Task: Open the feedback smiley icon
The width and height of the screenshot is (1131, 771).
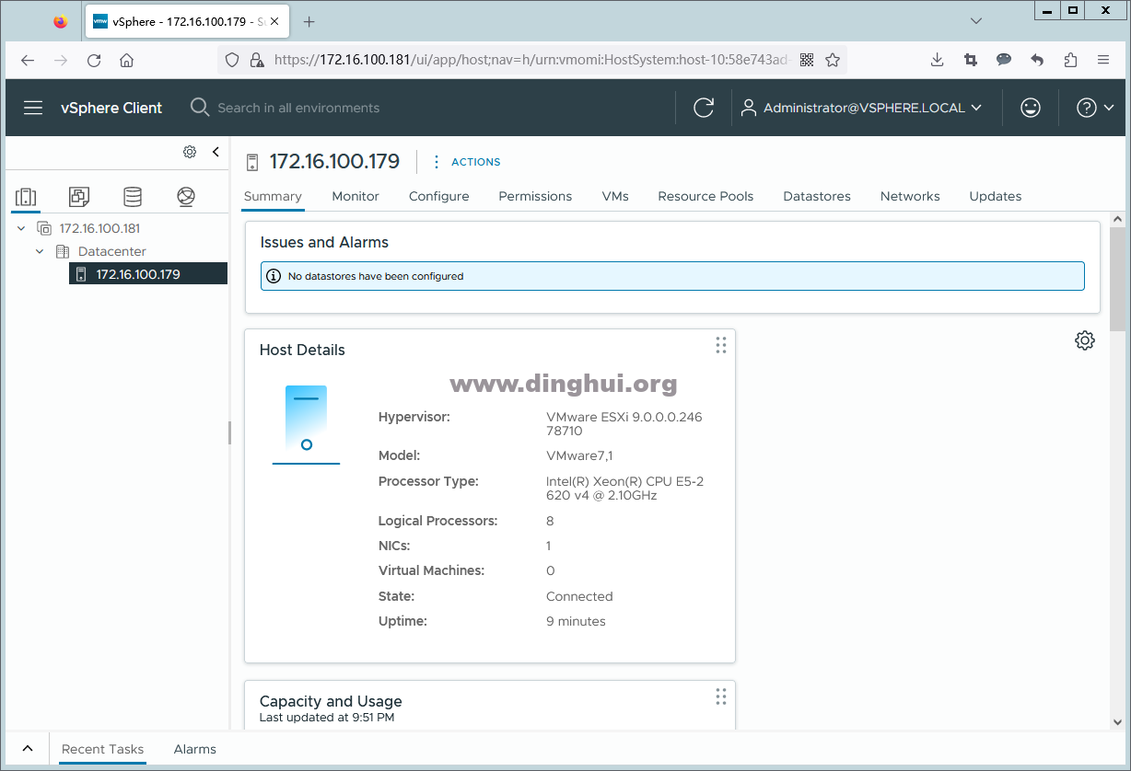Action: [1031, 108]
